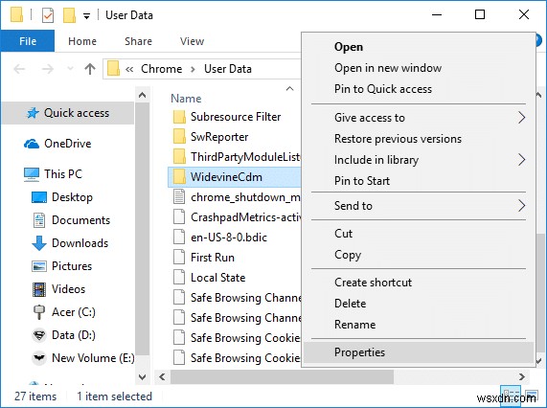Click the User Data breadcrumb in address bar
The height and width of the screenshot is (408, 547).
(227, 69)
